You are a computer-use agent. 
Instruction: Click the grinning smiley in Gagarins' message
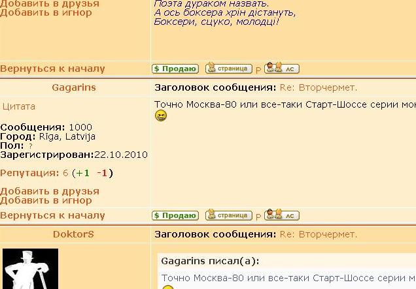161,116
